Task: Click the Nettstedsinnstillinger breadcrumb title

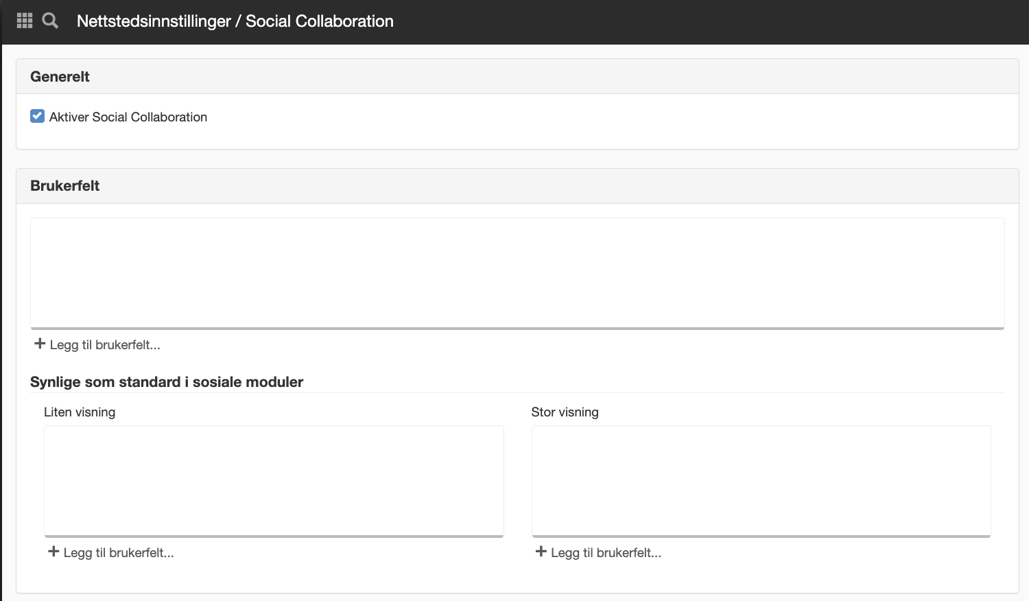Action: pos(154,21)
